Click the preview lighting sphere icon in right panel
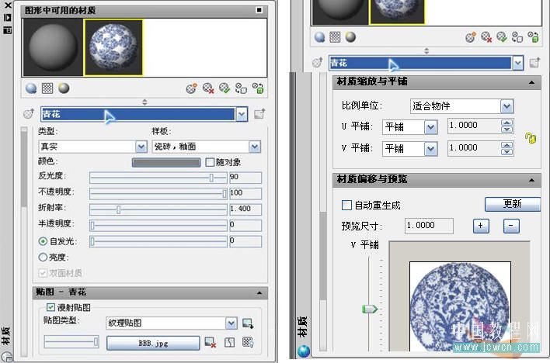This screenshot has height=363, width=550. click(x=350, y=37)
